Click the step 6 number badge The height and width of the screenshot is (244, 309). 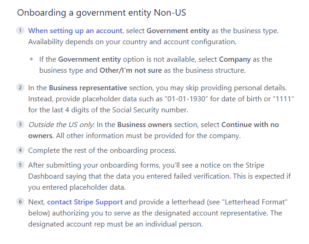point(20,202)
